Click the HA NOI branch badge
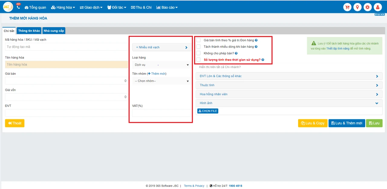Screen dimensions: 387x189 (x=379, y=14)
